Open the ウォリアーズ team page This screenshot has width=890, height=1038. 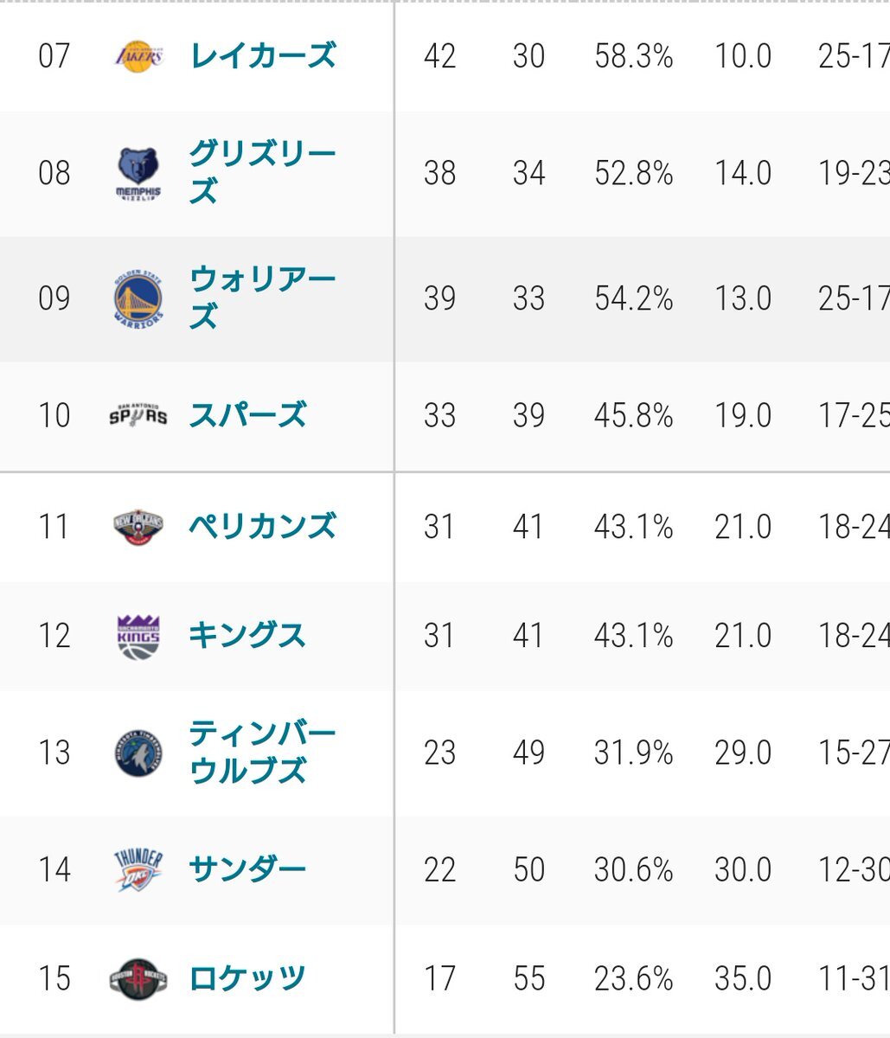(262, 298)
